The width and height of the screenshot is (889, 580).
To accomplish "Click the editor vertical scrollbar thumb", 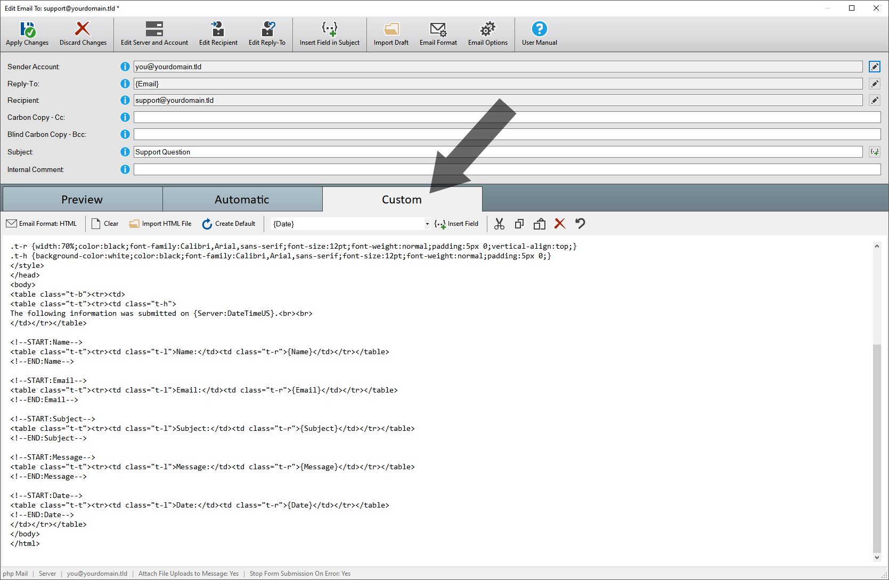I will [877, 448].
